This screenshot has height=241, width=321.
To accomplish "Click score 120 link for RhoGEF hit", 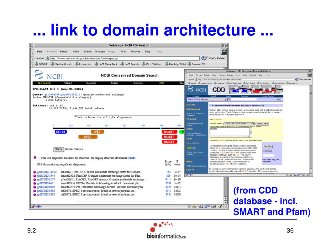I will [168, 172].
